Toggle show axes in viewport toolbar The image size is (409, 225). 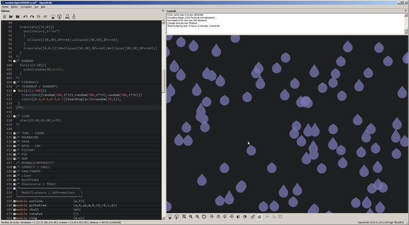(x=268, y=217)
